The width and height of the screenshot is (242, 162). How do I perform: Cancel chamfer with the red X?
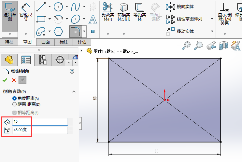14,80
